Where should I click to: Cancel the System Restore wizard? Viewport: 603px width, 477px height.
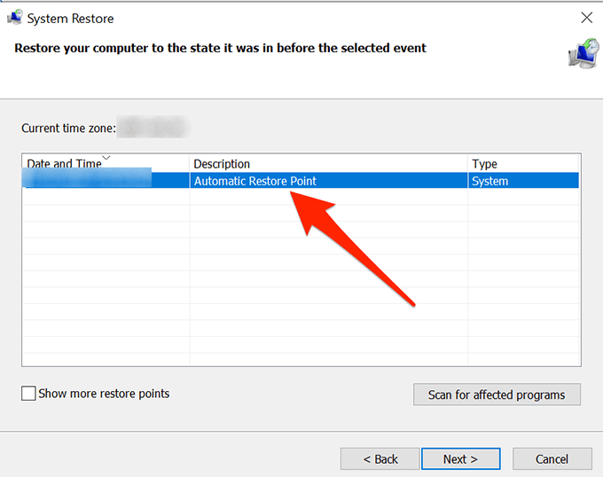tap(552, 459)
